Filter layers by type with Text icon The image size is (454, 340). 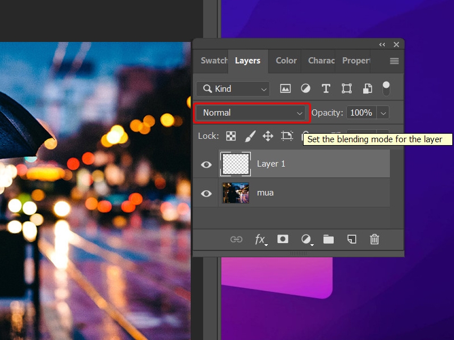pos(325,88)
